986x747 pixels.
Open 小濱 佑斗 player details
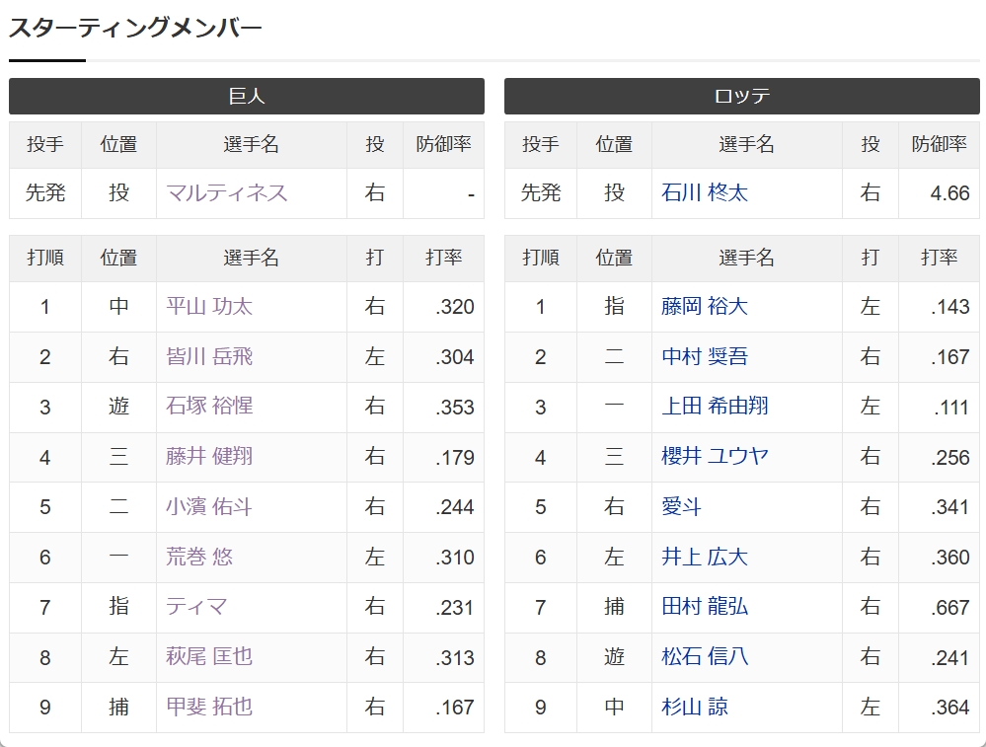[x=209, y=507]
